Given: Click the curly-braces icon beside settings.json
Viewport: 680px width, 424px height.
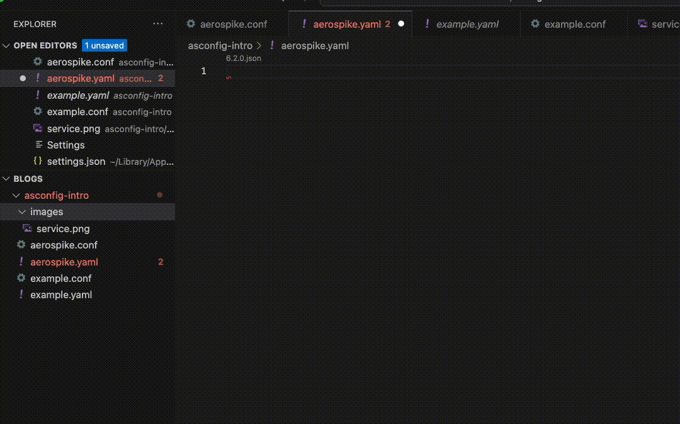Looking at the screenshot, I should click(37, 161).
